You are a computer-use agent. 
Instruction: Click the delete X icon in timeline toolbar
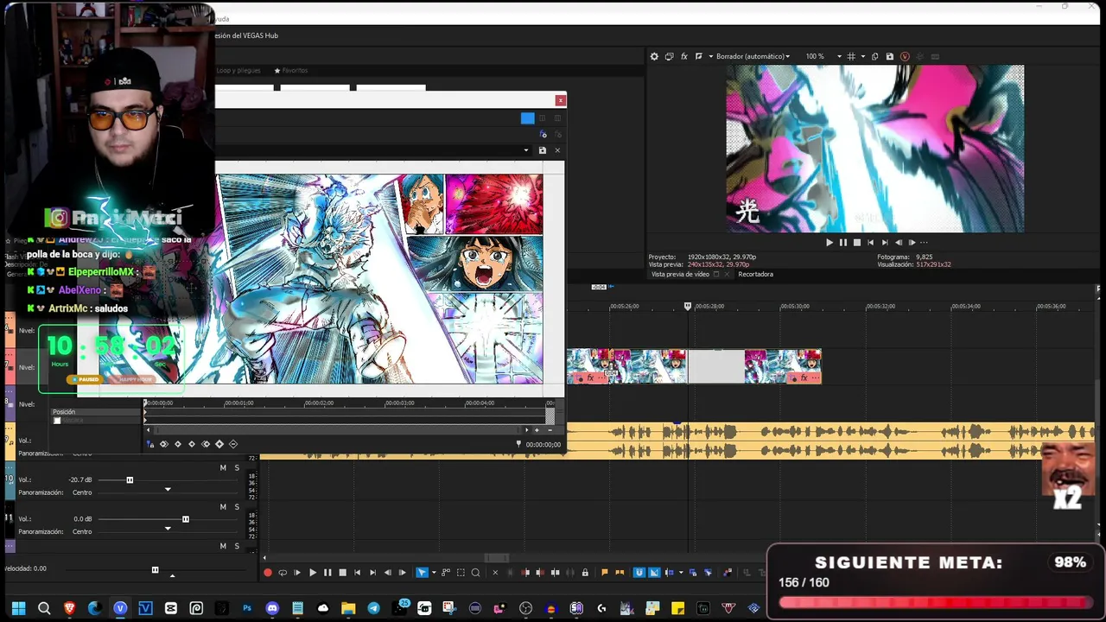pos(495,573)
